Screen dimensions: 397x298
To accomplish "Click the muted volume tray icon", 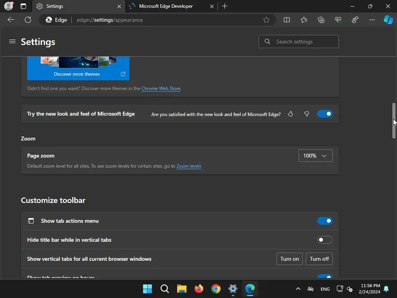I will pos(350,289).
